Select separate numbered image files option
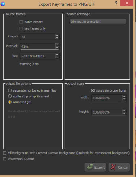The height and width of the screenshot is (177, 136). pos(10,90)
